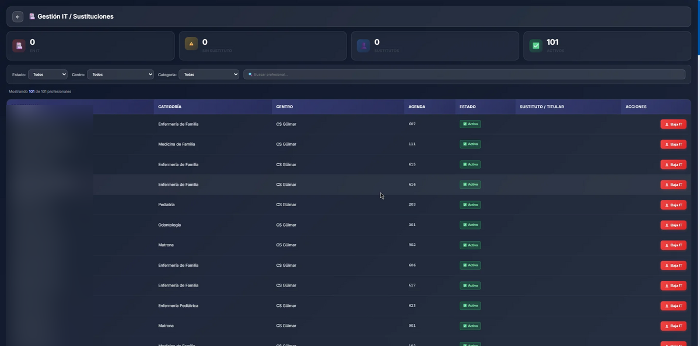Open the Categoría filter dropdown
Screen dimensions: 700x346
(209, 75)
